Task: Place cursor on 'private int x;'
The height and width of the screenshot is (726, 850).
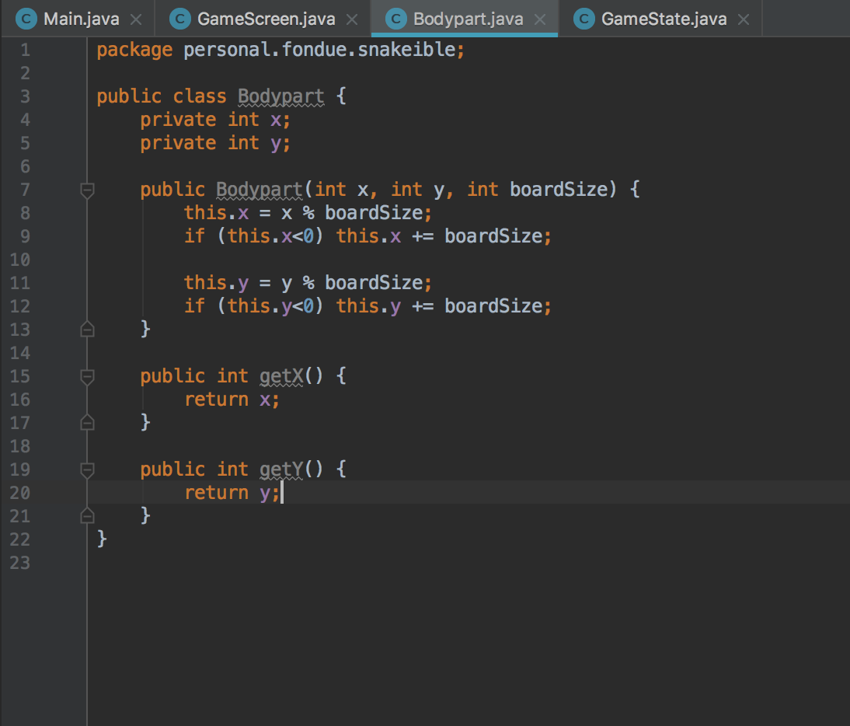Action: coord(215,120)
